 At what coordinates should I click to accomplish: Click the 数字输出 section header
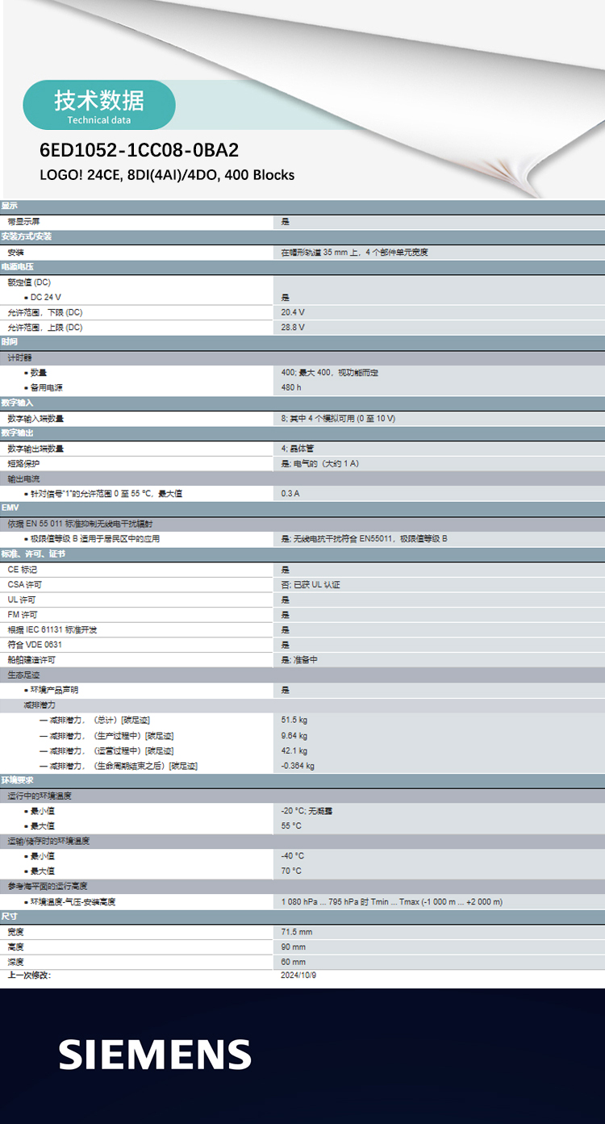point(302,433)
